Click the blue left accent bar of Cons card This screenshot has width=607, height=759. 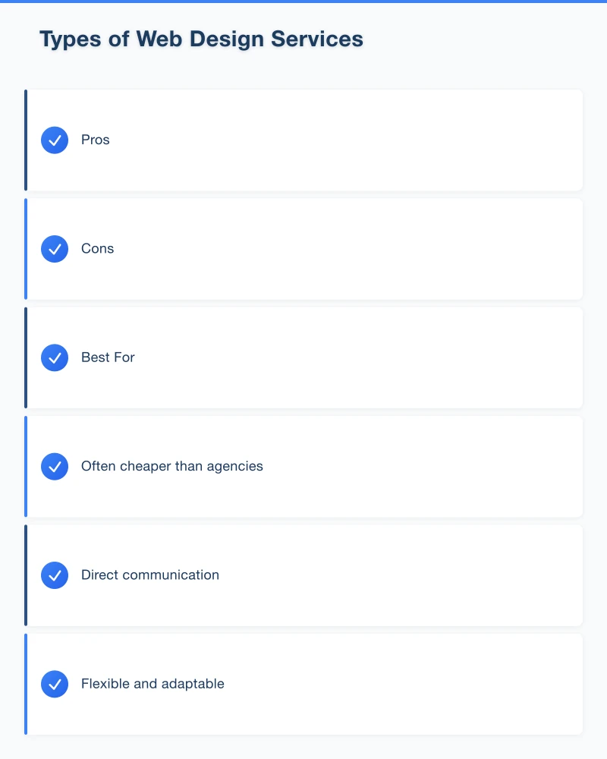click(x=26, y=249)
